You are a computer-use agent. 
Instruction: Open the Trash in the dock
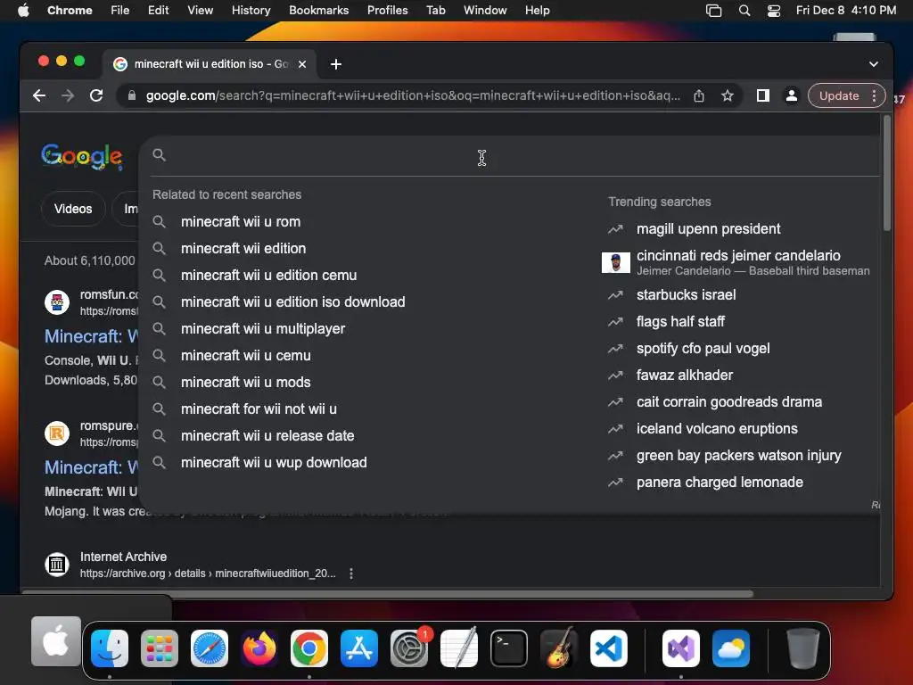click(803, 648)
